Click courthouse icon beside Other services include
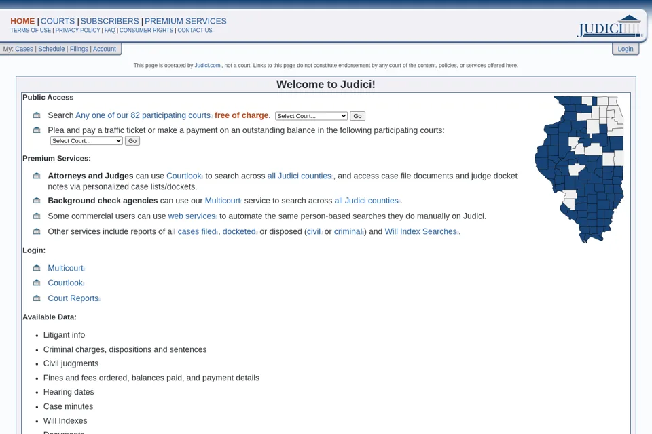The height and width of the screenshot is (434, 652). 37,231
